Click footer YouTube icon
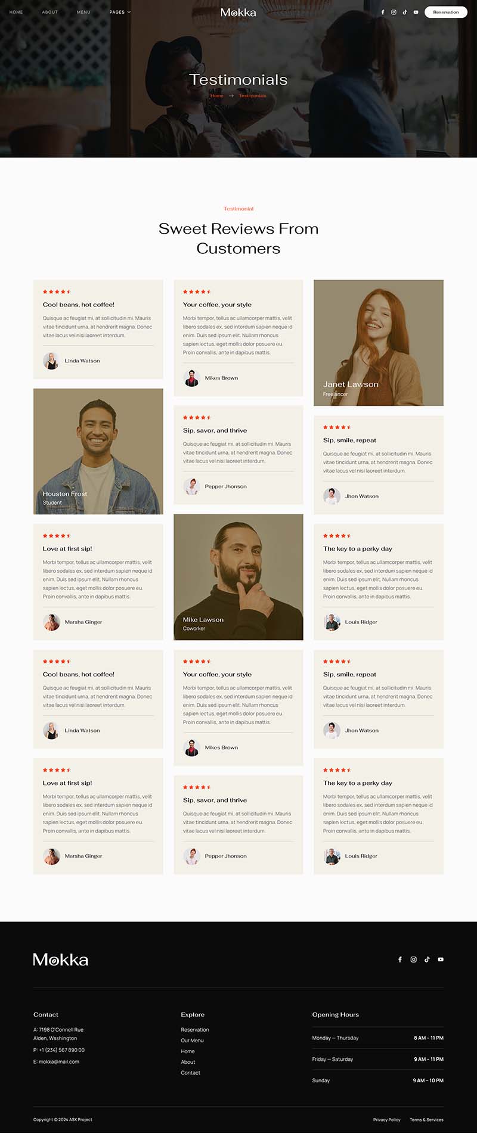The width and height of the screenshot is (477, 1133). pos(441,959)
